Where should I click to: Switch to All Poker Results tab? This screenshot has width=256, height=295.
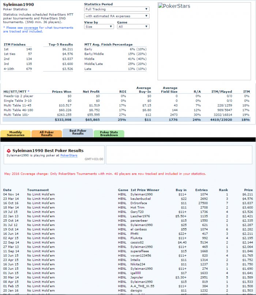pos(47,134)
